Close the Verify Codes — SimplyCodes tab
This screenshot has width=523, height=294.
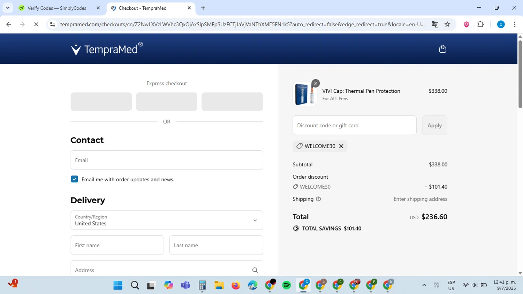pos(98,8)
